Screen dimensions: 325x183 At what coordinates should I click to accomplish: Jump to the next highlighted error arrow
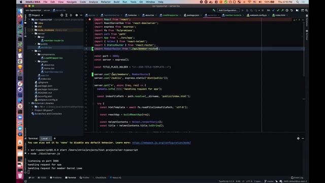pyautogui.click(x=303, y=20)
